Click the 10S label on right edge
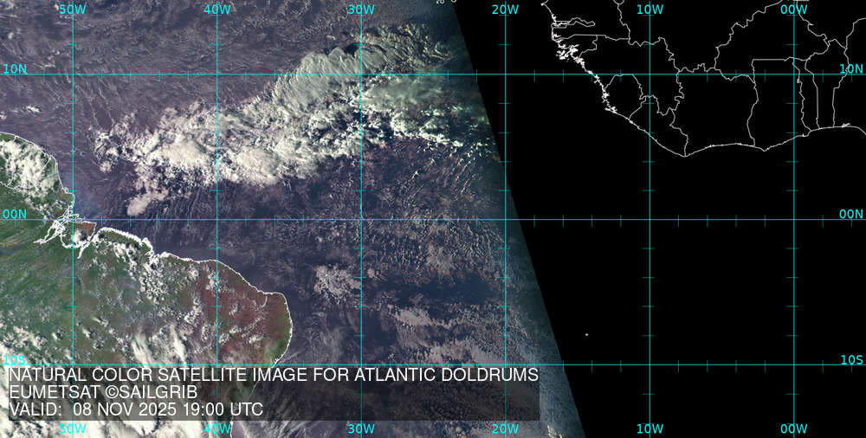Viewport: 866px width, 438px height. pyautogui.click(x=851, y=359)
